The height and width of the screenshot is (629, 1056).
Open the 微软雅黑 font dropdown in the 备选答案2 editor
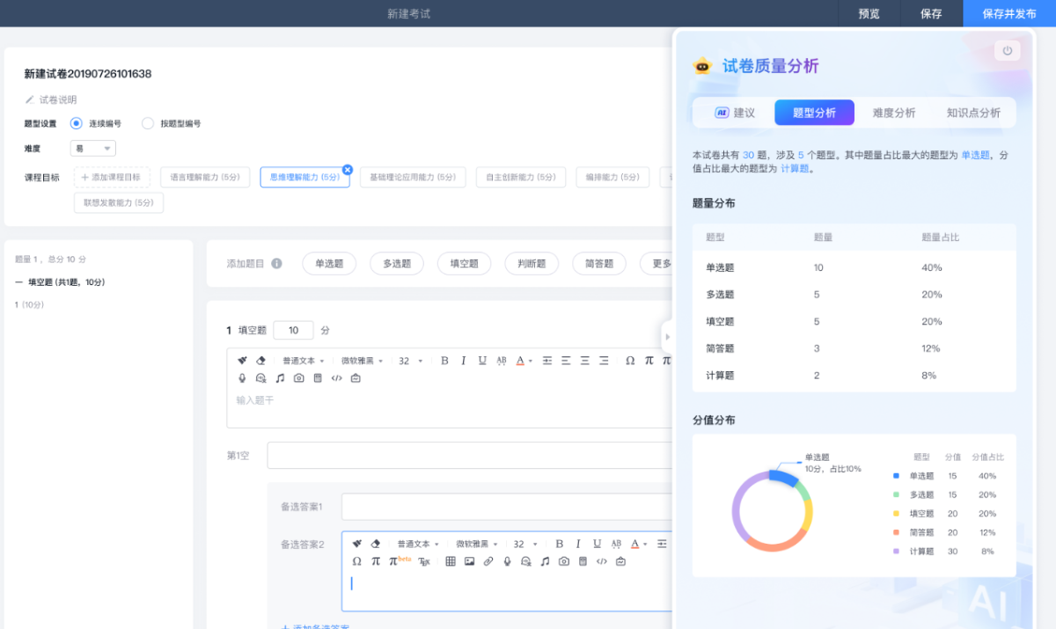[x=476, y=544]
